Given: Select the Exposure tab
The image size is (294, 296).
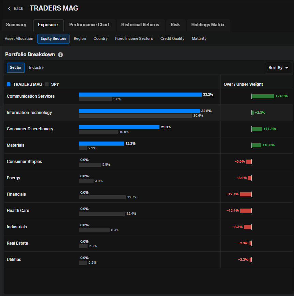Looking at the screenshot, I should pos(48,25).
